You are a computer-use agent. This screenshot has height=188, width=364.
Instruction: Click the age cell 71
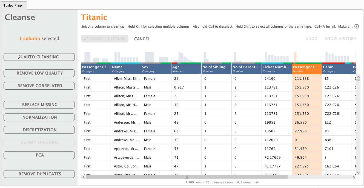click(x=186, y=158)
